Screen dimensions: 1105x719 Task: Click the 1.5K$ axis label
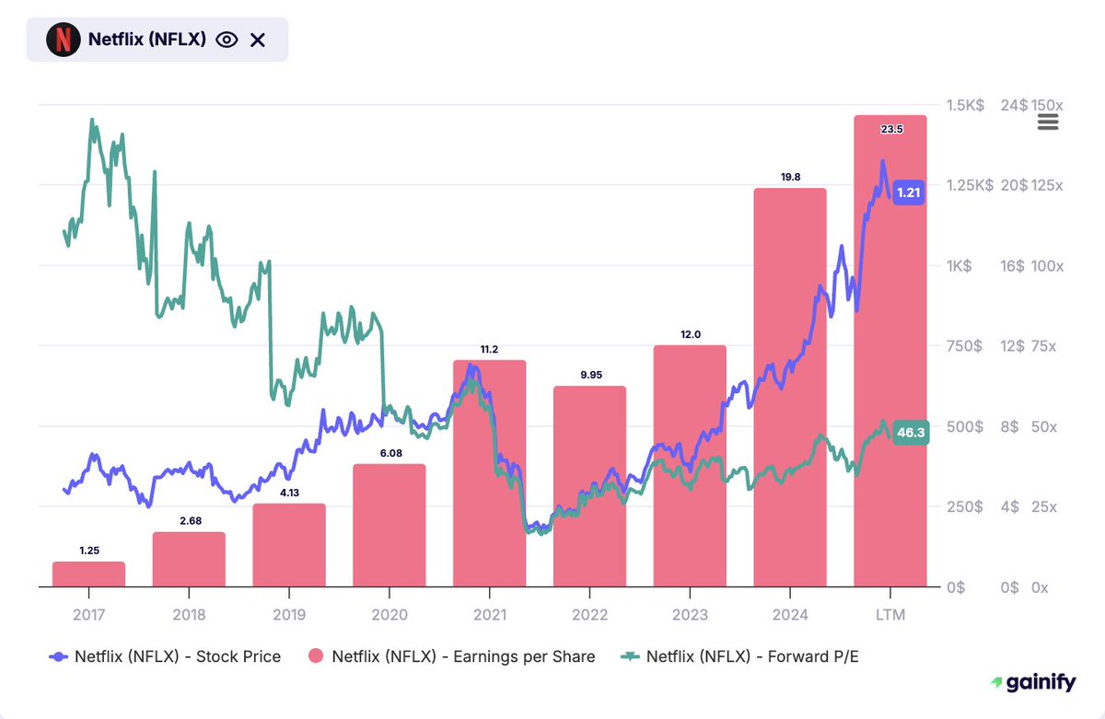(x=966, y=105)
